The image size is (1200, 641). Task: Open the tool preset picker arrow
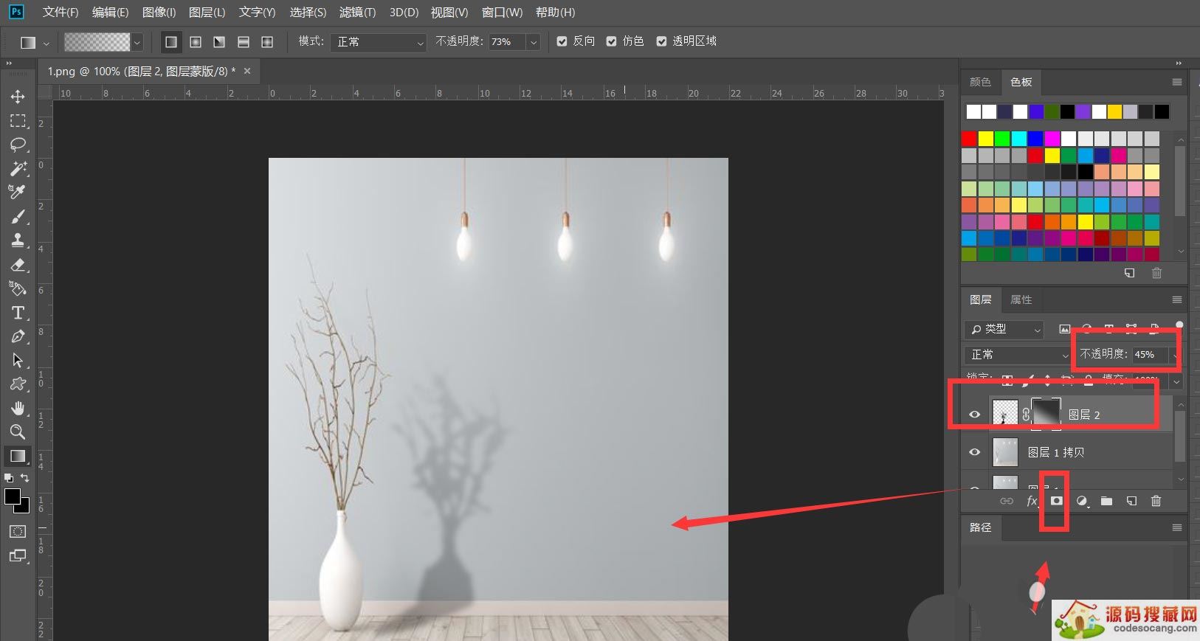coord(46,43)
